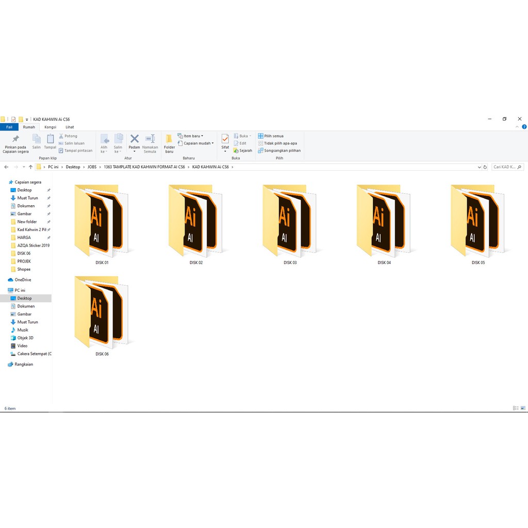Switch to the Kongsi ribbon tab
The height and width of the screenshot is (528, 528).
pos(50,127)
